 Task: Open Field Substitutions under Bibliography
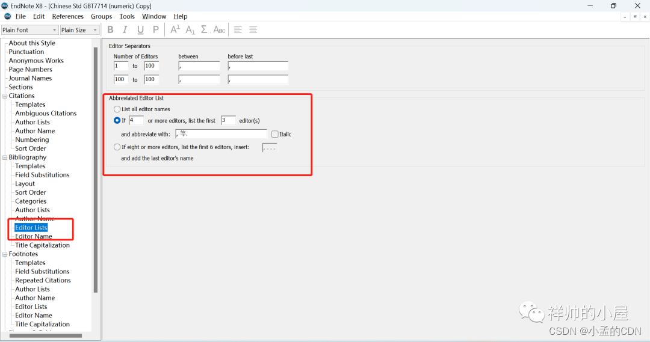(42, 175)
